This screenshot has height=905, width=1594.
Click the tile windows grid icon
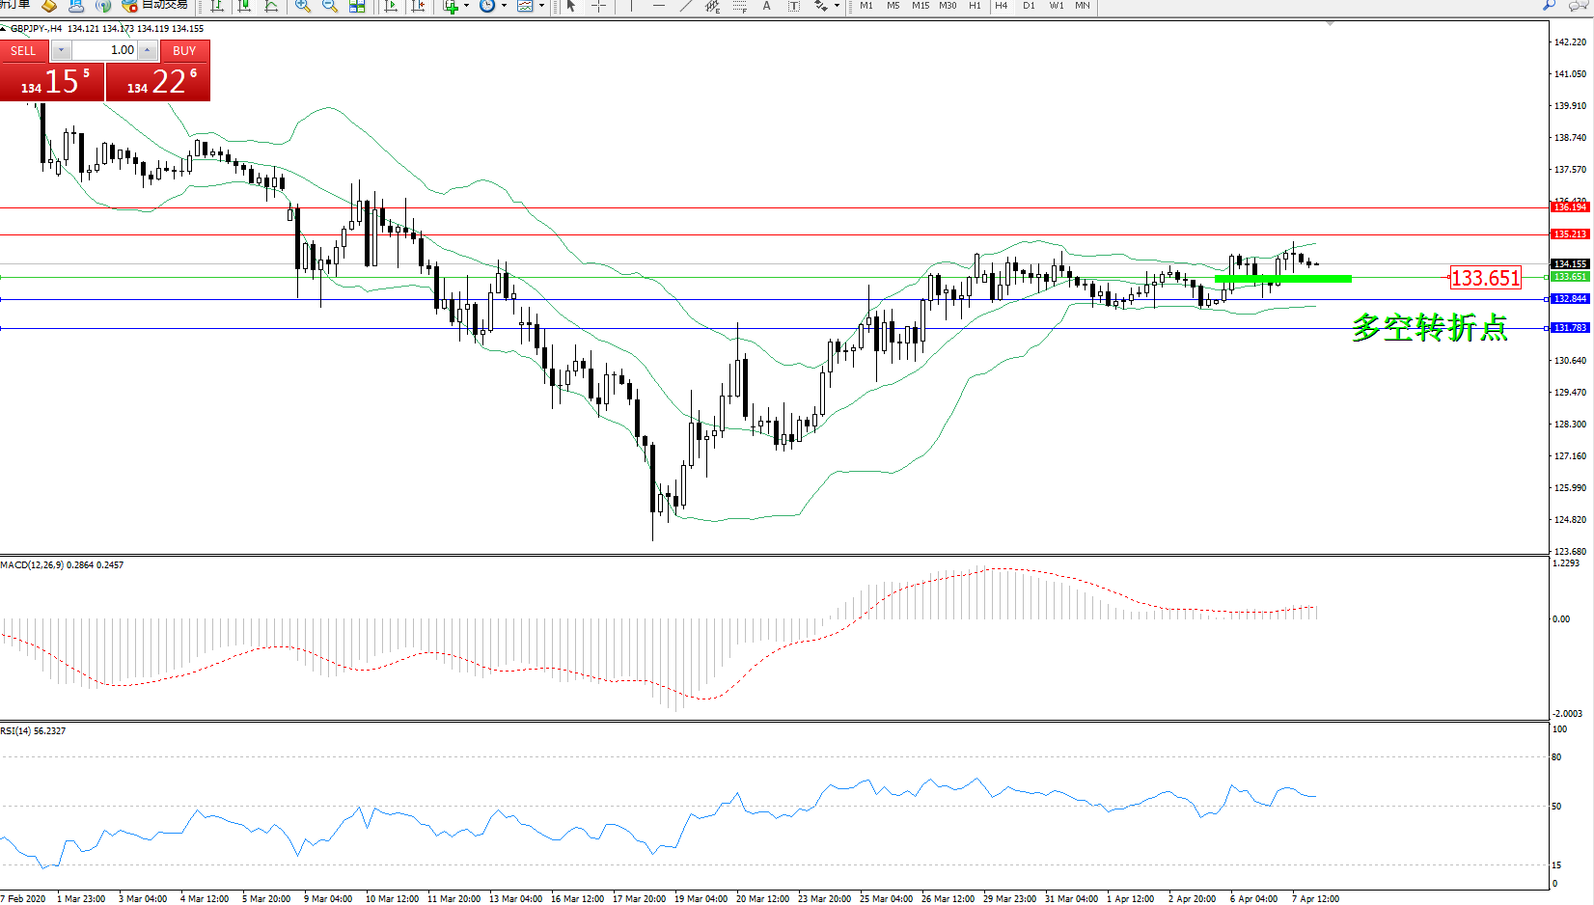point(357,6)
